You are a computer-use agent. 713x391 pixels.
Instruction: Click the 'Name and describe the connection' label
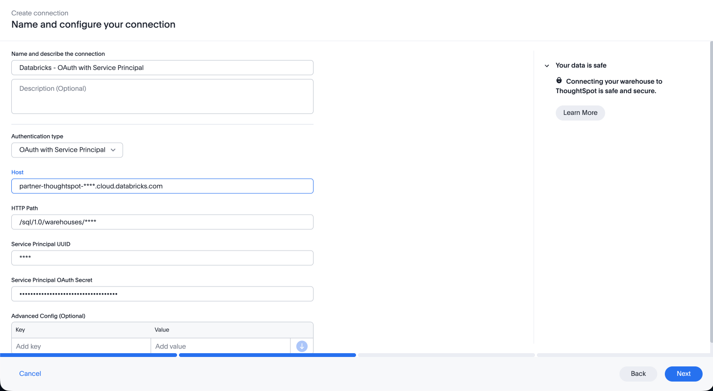[x=58, y=54]
